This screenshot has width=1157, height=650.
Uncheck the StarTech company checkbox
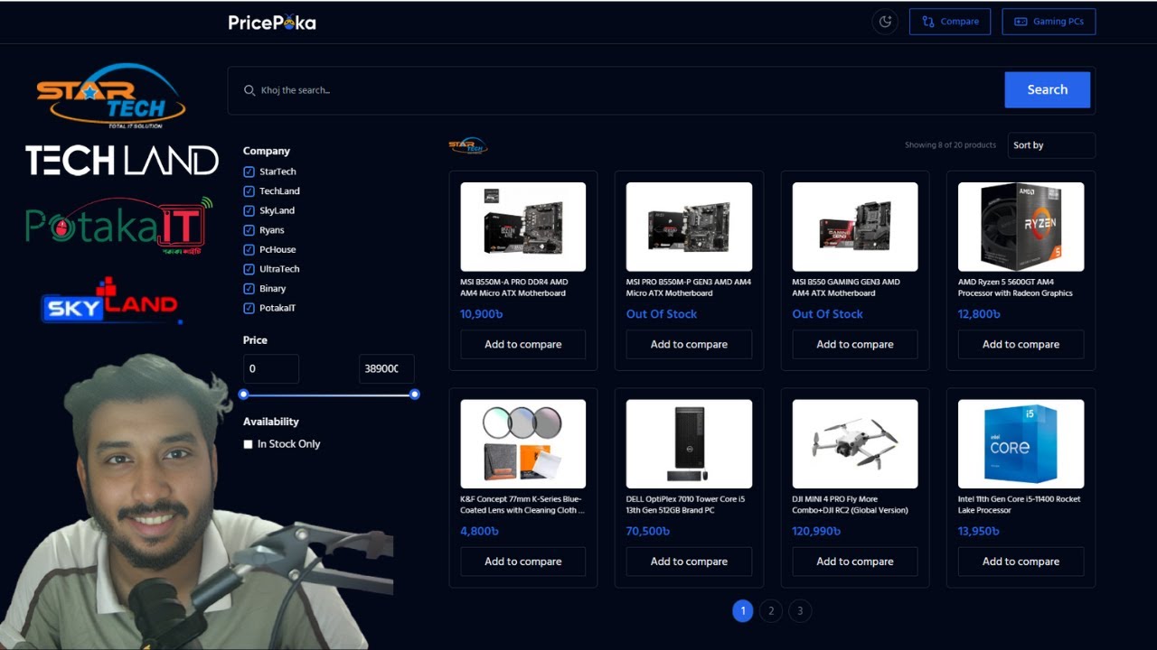(x=249, y=172)
